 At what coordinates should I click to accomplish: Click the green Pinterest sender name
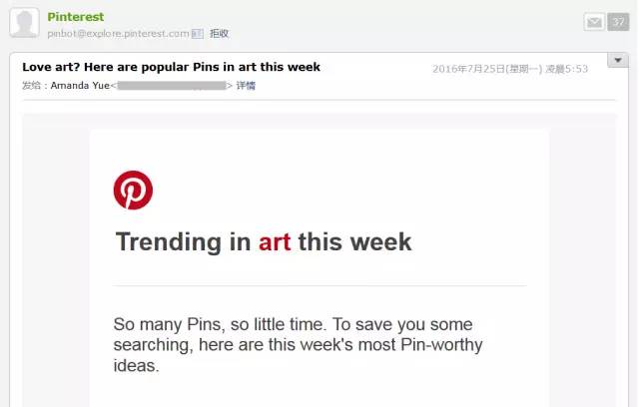pyautogui.click(x=76, y=17)
